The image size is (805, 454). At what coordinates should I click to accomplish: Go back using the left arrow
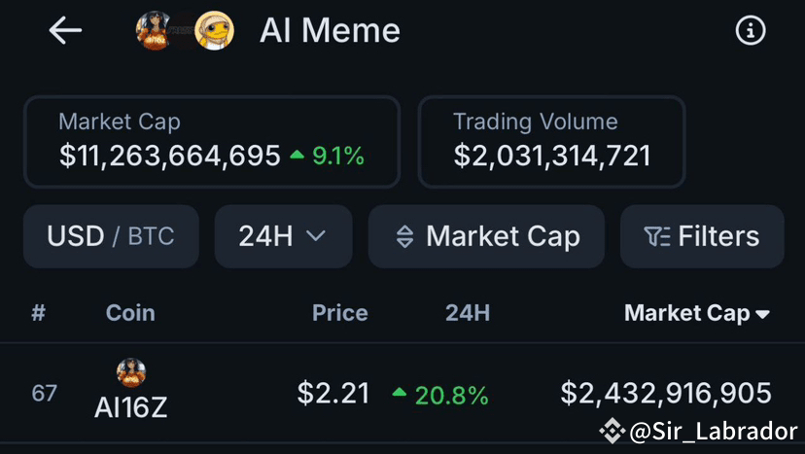point(65,30)
